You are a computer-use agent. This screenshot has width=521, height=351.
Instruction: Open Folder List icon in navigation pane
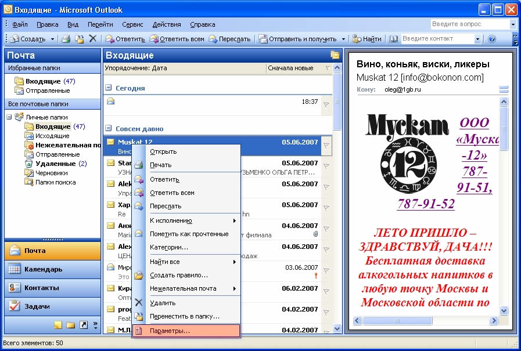coord(70,325)
